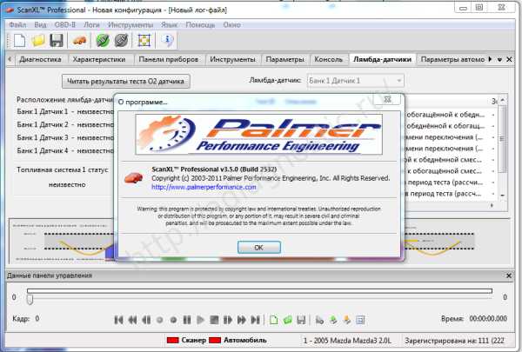
Task: Switch to the Параметры tab
Action: [x=285, y=59]
